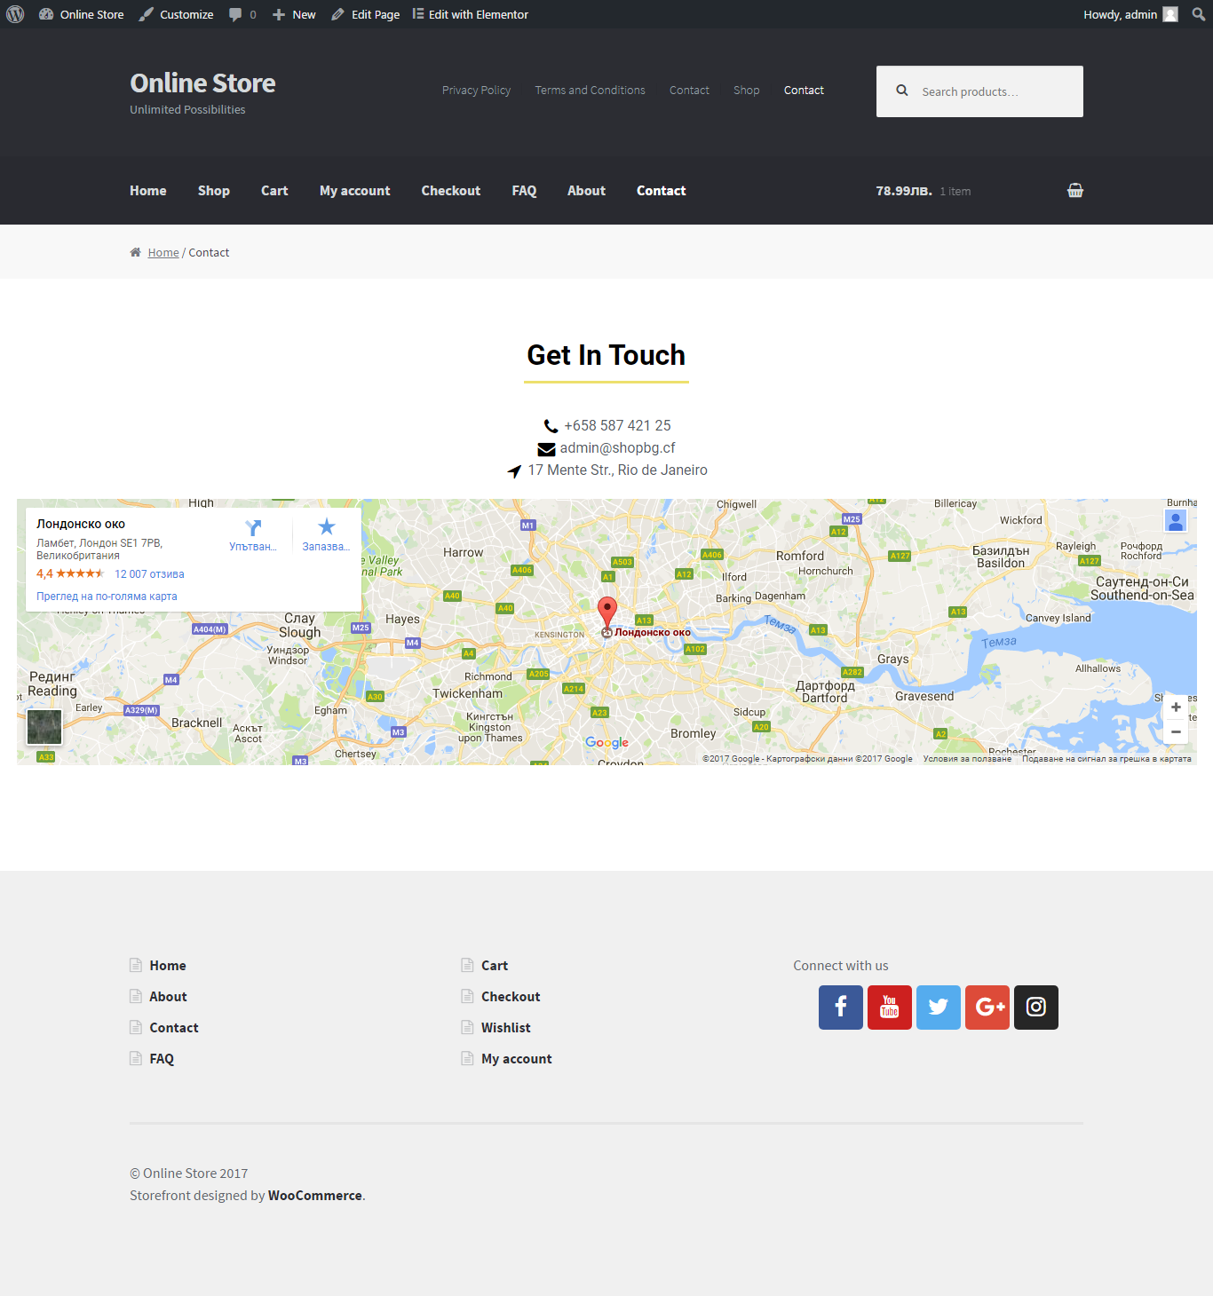The height and width of the screenshot is (1296, 1213).
Task: Select Contact in main navigation
Action: [661, 191]
